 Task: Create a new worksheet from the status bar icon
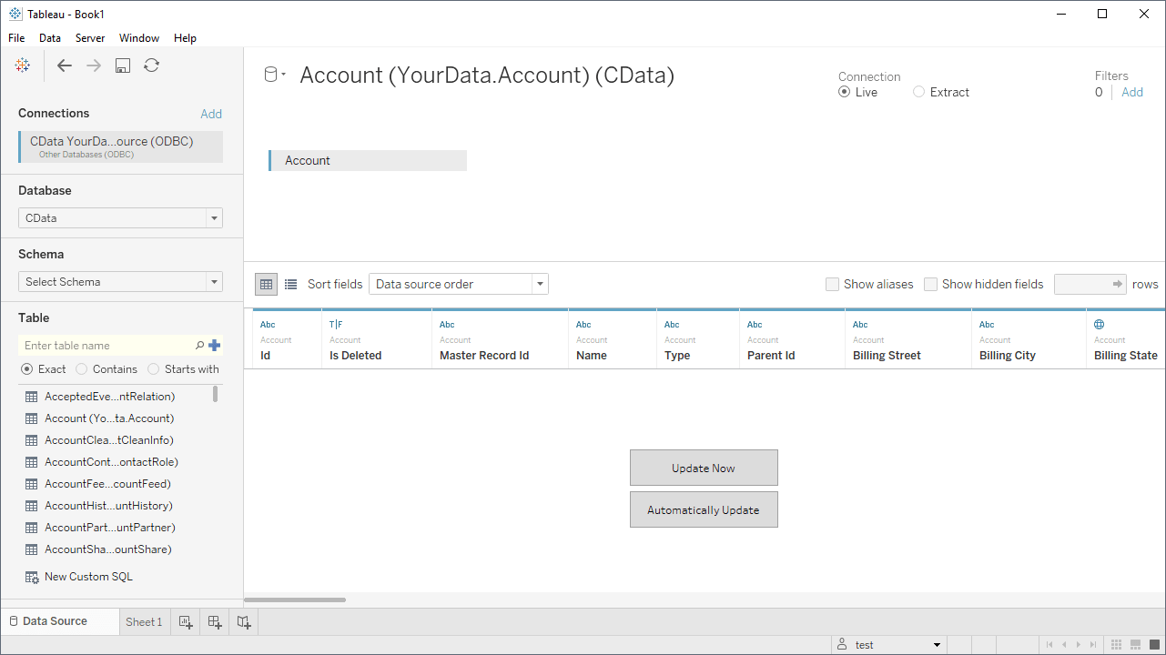pos(185,621)
